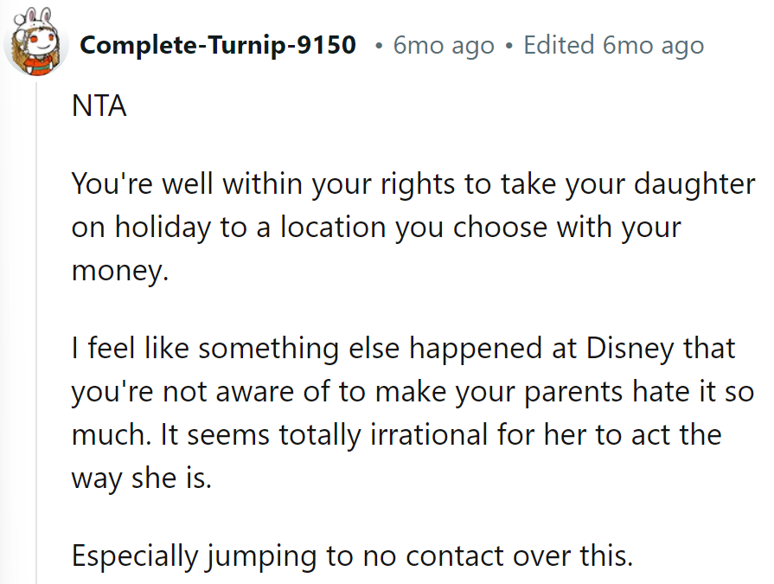This screenshot has width=774, height=584.
Task: Click the word 'holiday' in the comment
Action: [x=163, y=228]
